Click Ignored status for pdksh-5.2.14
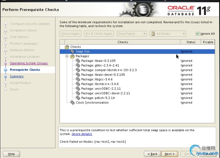The width and height of the screenshot is (220, 158). (x=186, y=98)
